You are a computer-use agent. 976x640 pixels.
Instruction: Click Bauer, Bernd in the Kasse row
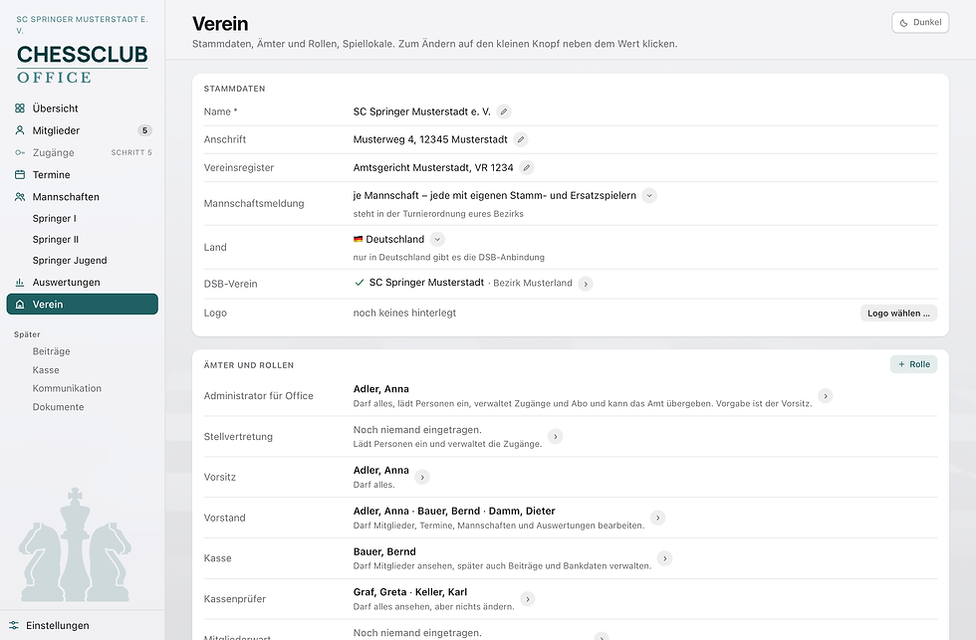[x=384, y=551]
